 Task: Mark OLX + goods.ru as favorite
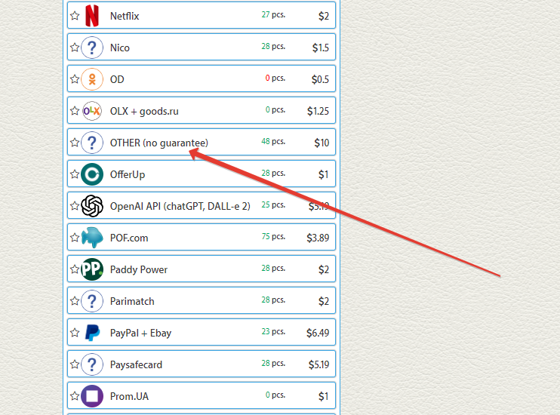tap(75, 111)
